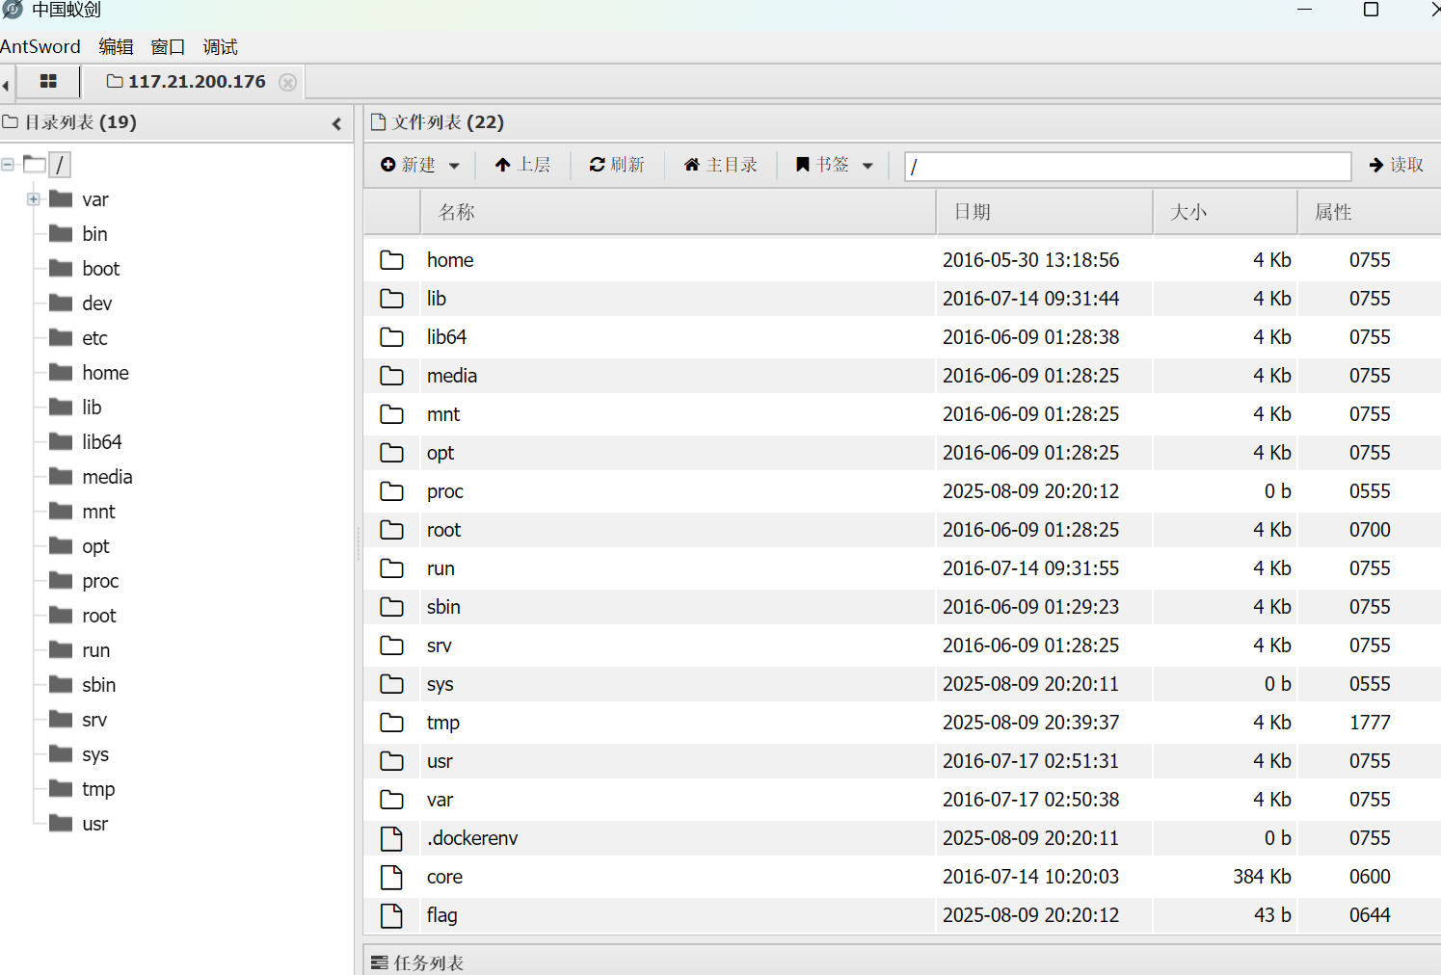Select the tmp folder in tree
This screenshot has width=1441, height=975.
pyautogui.click(x=98, y=789)
